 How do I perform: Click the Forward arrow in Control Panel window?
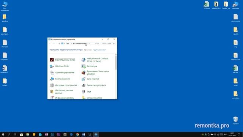pyautogui.click(x=54, y=44)
